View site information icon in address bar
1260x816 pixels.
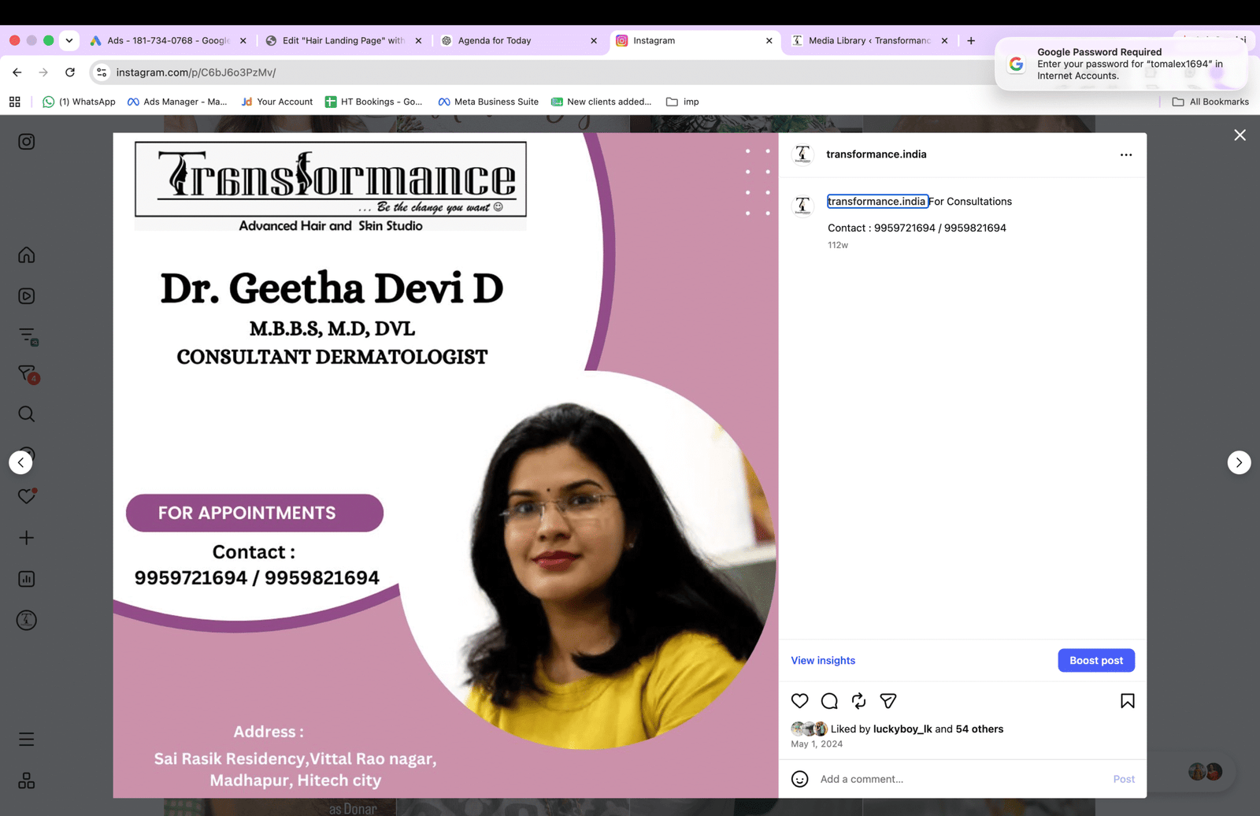[102, 72]
